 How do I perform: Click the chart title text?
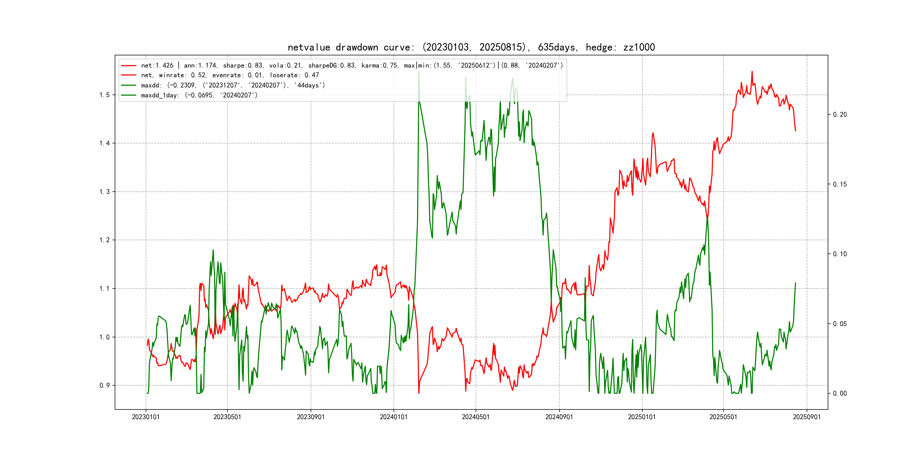point(471,47)
